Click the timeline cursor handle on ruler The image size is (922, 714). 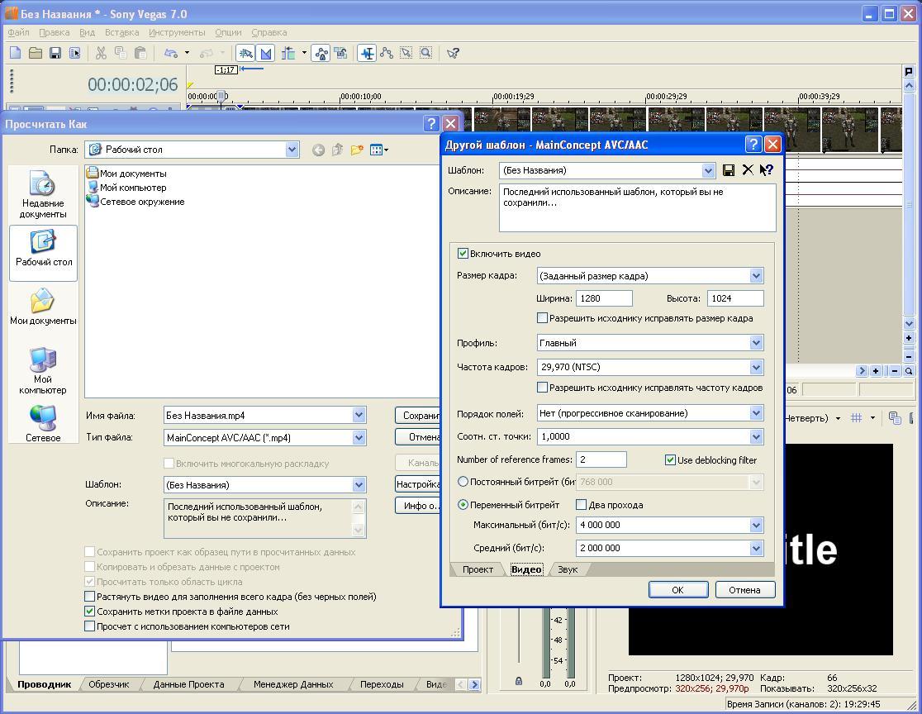click(221, 96)
